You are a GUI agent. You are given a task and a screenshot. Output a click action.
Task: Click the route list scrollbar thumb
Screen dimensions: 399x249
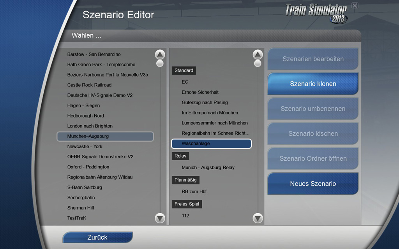(x=160, y=63)
